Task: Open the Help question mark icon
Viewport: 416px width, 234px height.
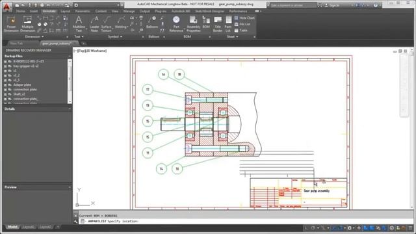Action: 376,5
